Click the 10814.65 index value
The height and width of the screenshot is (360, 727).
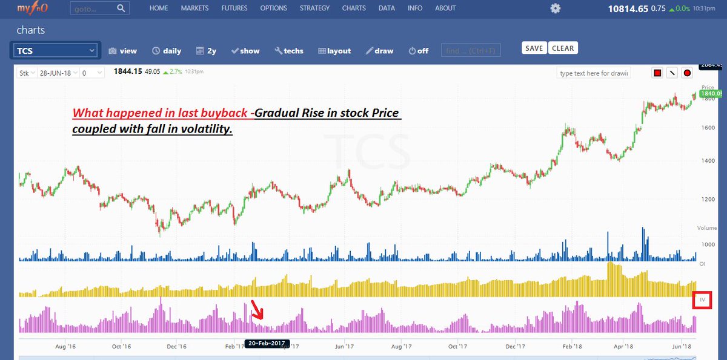[628, 8]
